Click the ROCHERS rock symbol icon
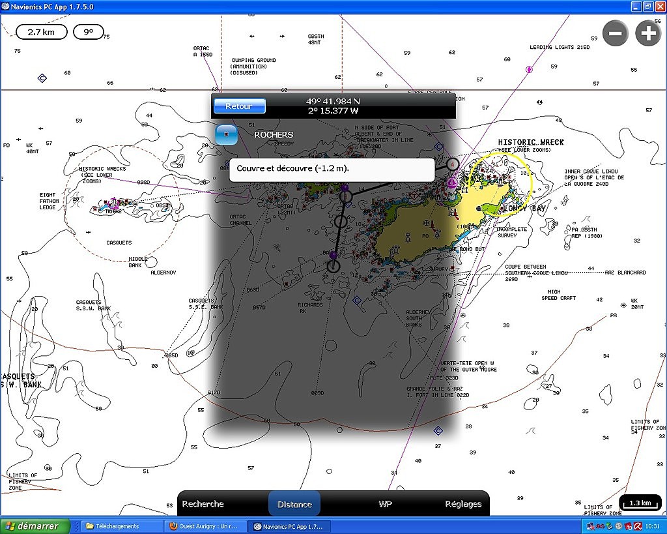667x534 pixels. point(226,134)
